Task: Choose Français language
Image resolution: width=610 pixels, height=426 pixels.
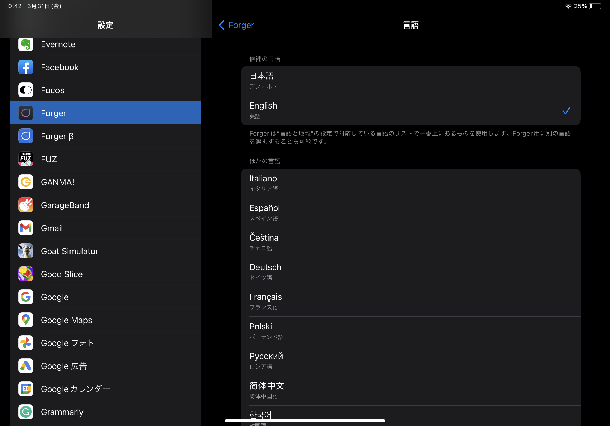Action: point(410,302)
